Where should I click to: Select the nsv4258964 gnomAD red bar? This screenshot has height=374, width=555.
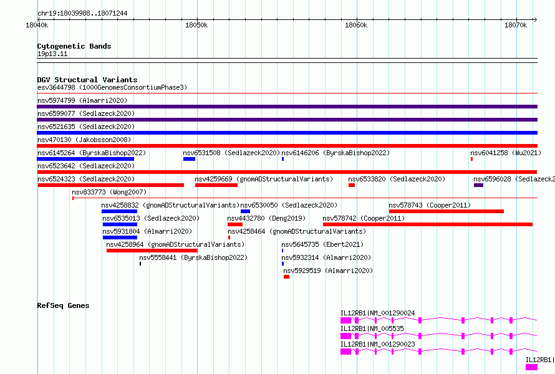click(152, 251)
